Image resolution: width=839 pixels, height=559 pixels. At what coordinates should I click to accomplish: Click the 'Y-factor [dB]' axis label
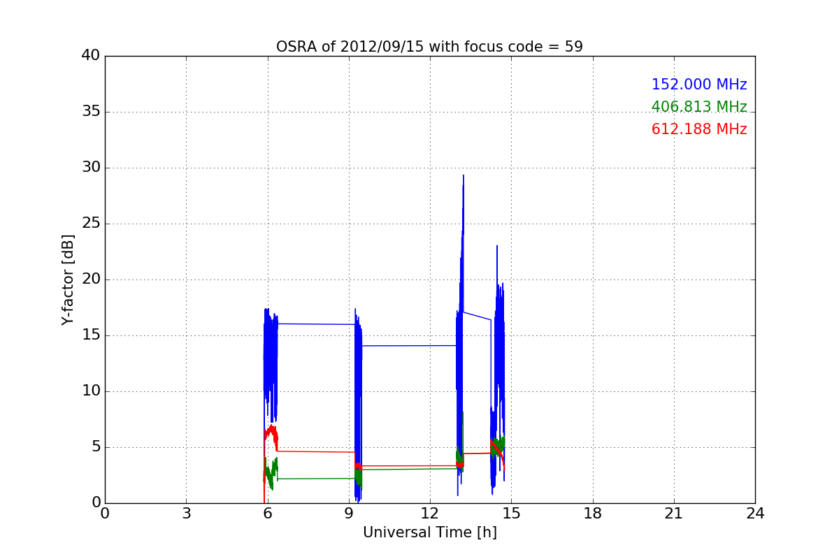(68, 279)
